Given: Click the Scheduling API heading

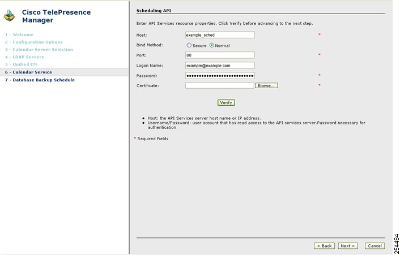Looking at the screenshot, I should pos(154,11).
